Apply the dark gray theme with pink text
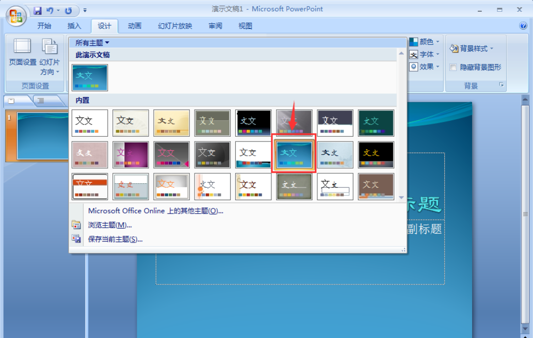This screenshot has height=338, width=533. point(171,155)
